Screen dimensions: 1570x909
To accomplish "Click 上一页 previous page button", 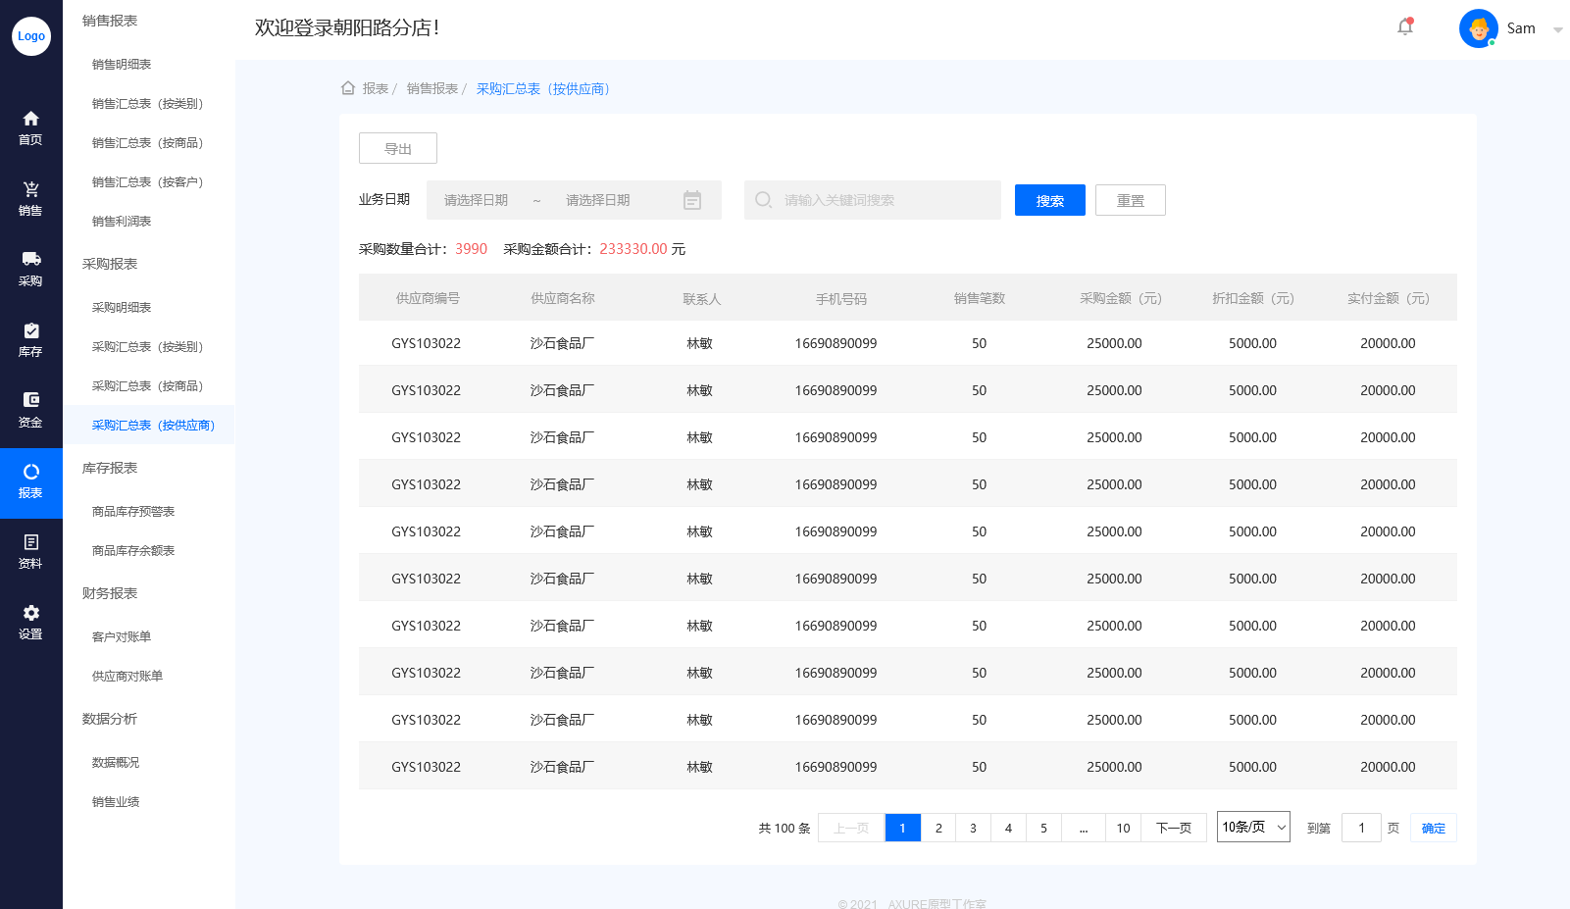I will 851,828.
